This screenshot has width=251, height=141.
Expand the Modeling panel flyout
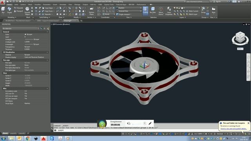point(12,17)
